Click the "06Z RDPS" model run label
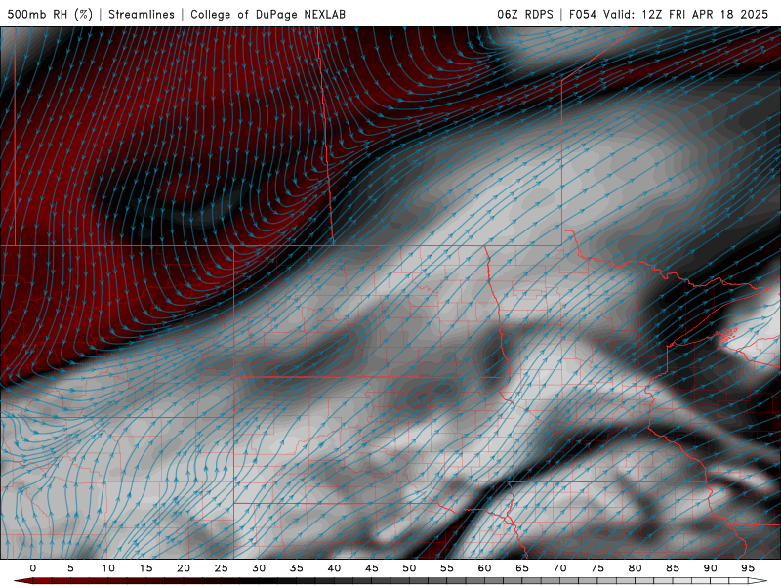This screenshot has height=586, width=781. coord(525,14)
